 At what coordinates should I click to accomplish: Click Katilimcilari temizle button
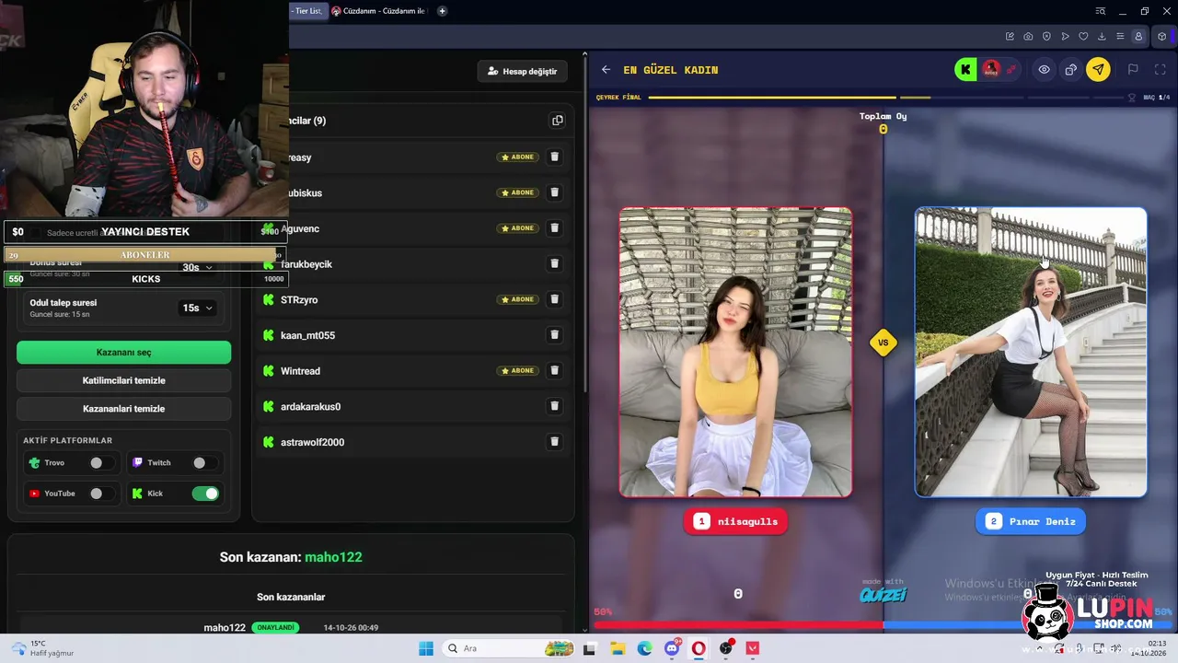123,380
